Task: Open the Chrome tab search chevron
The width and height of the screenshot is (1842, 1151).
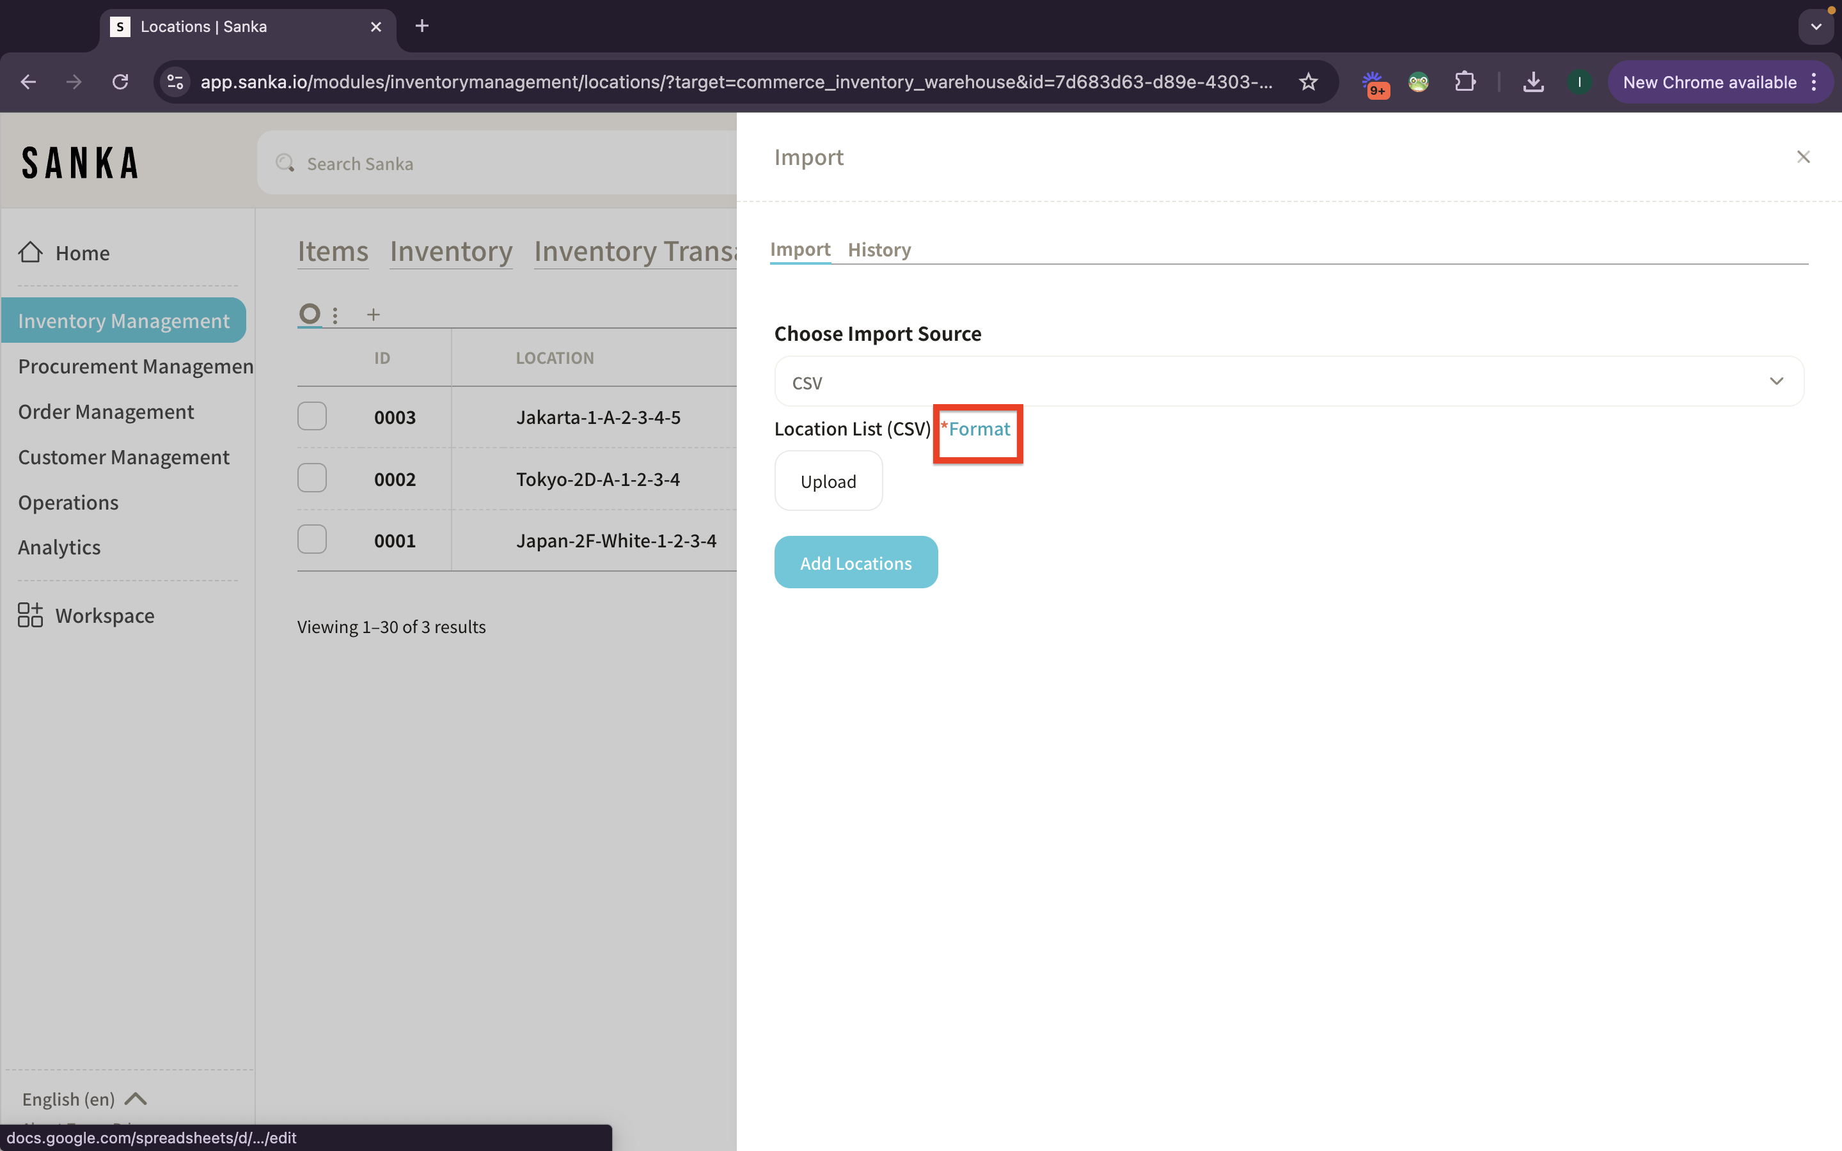Action: (1816, 27)
